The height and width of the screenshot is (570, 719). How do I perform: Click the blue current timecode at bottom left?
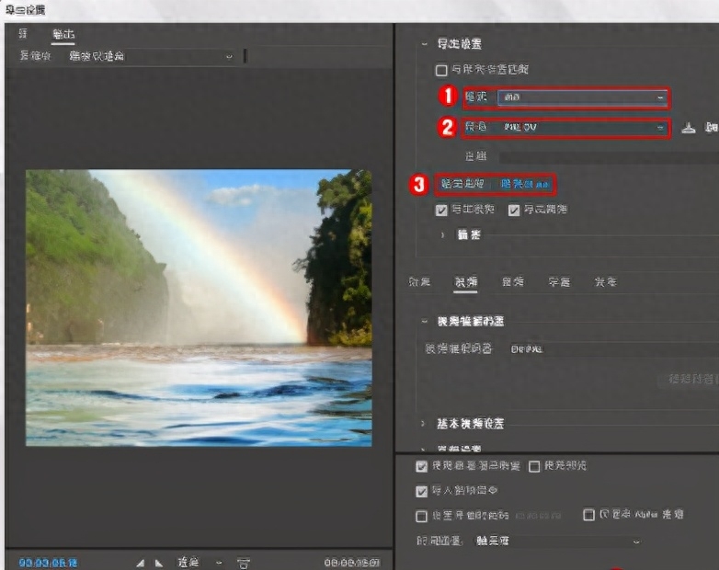[48, 563]
